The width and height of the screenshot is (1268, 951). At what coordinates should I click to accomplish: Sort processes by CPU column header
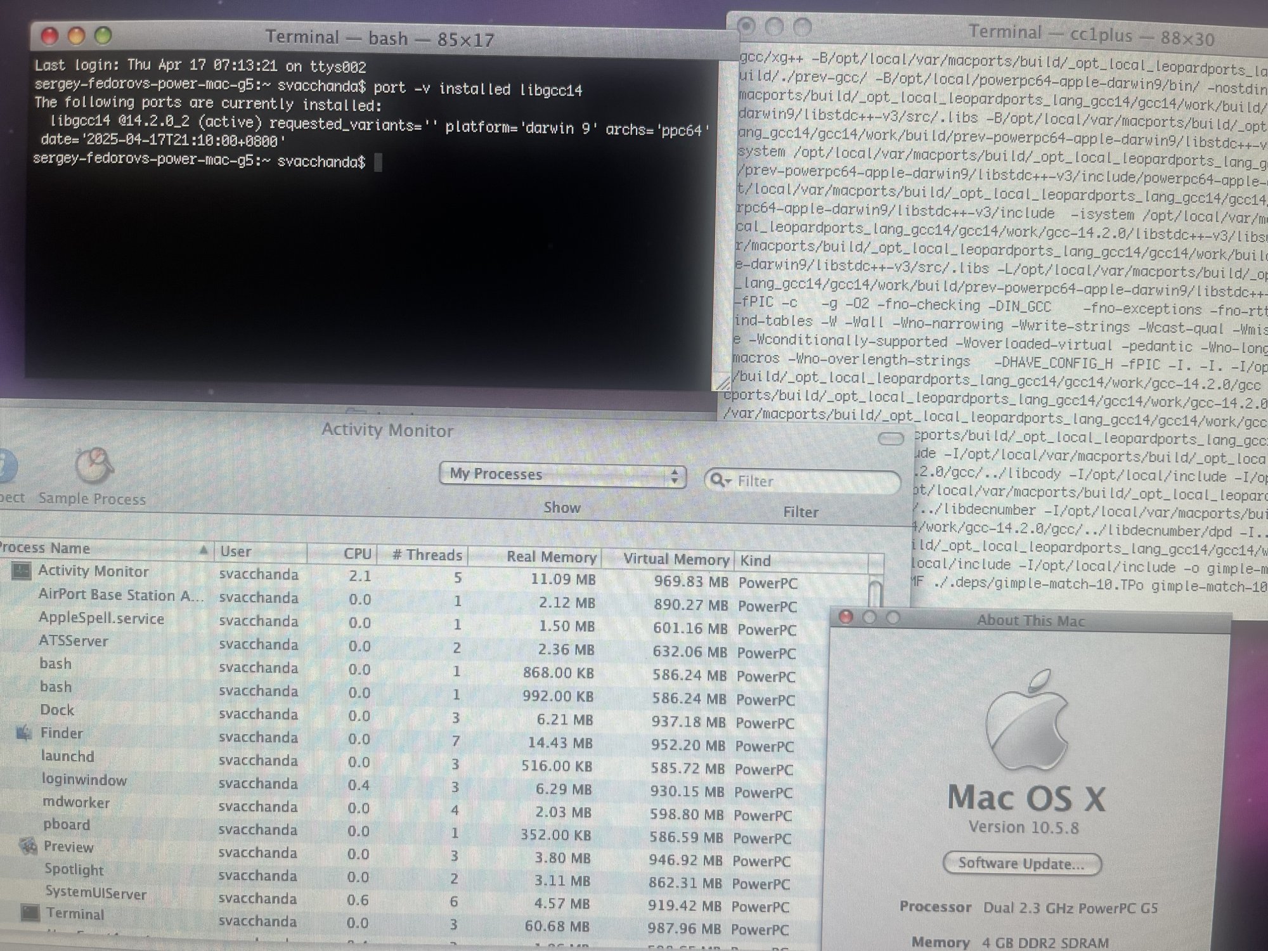(x=356, y=553)
